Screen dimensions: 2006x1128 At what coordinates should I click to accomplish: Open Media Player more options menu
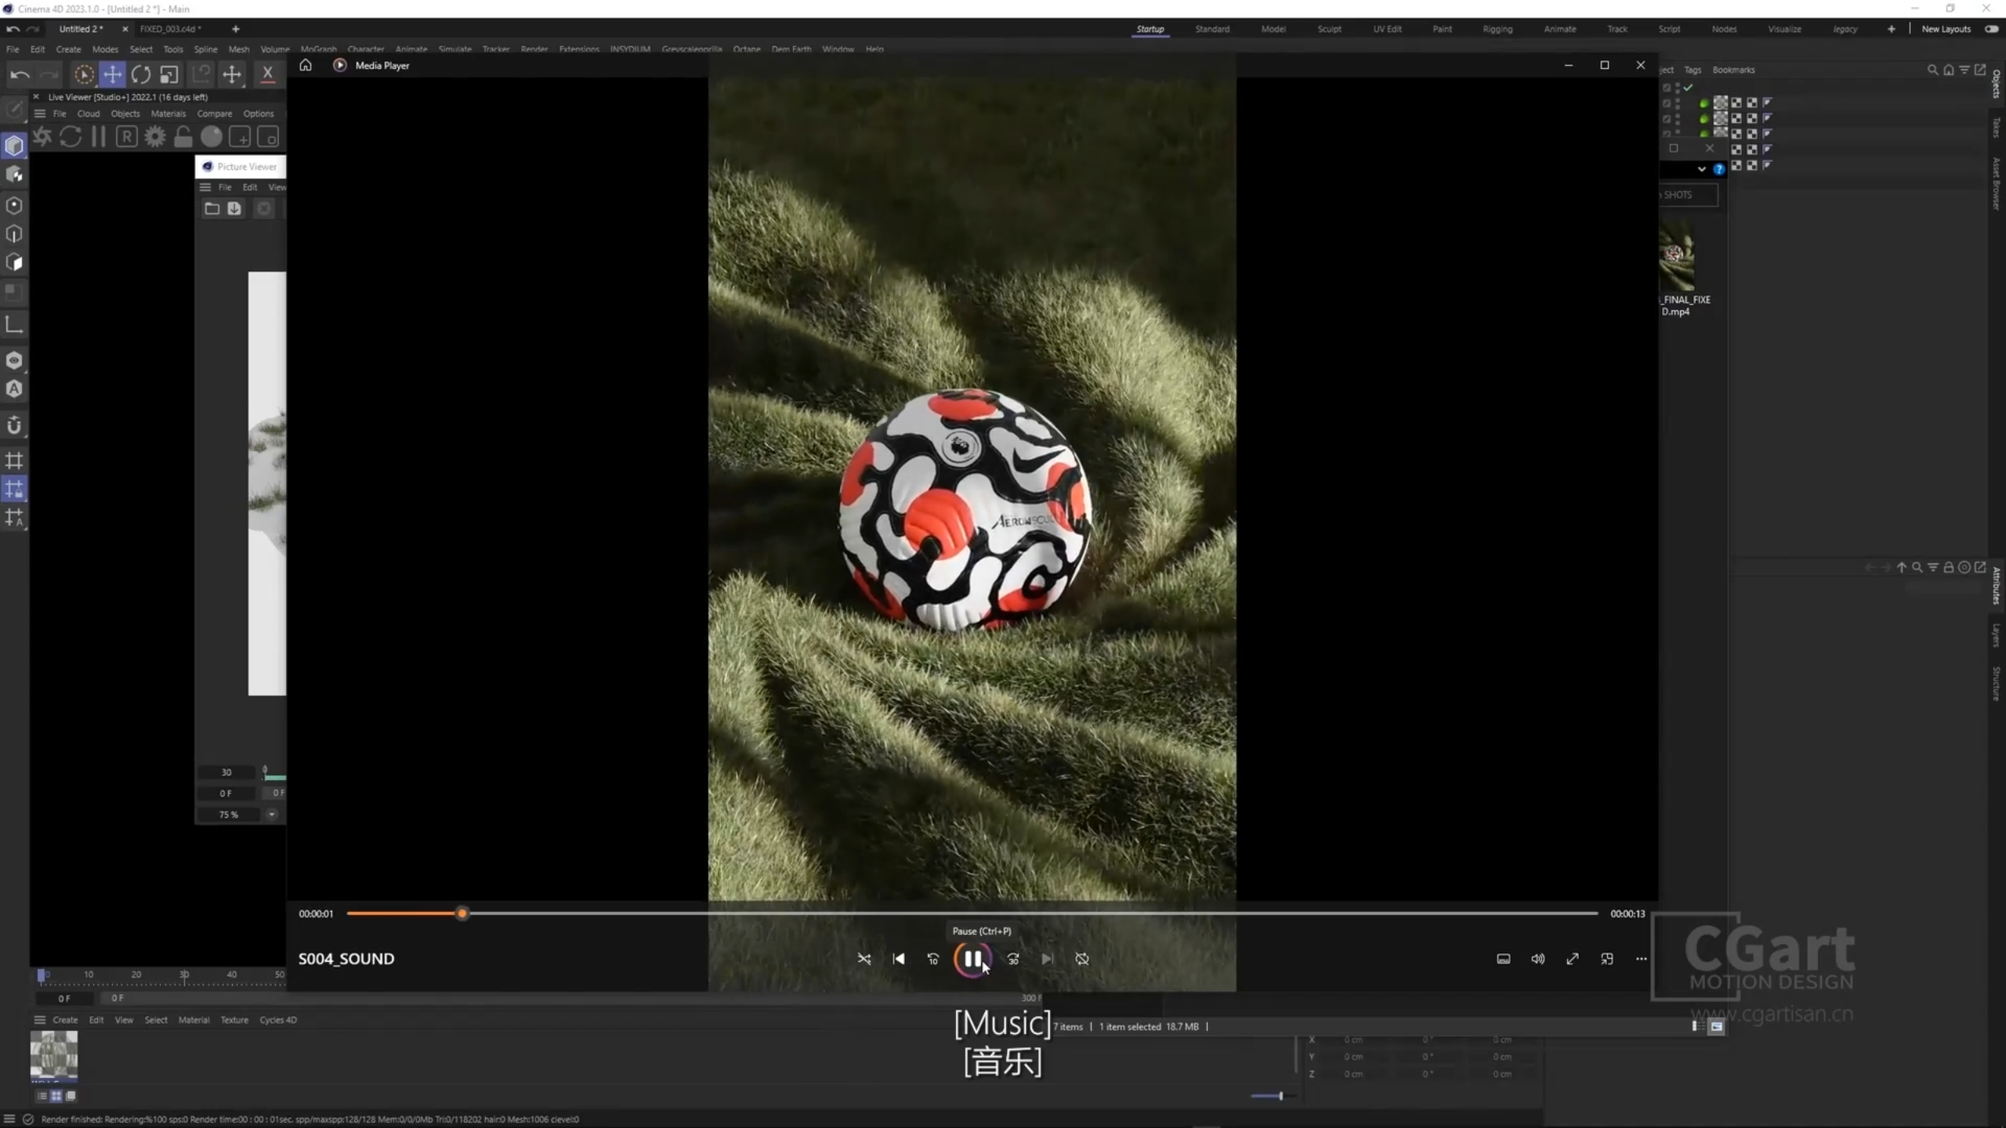click(x=1641, y=959)
